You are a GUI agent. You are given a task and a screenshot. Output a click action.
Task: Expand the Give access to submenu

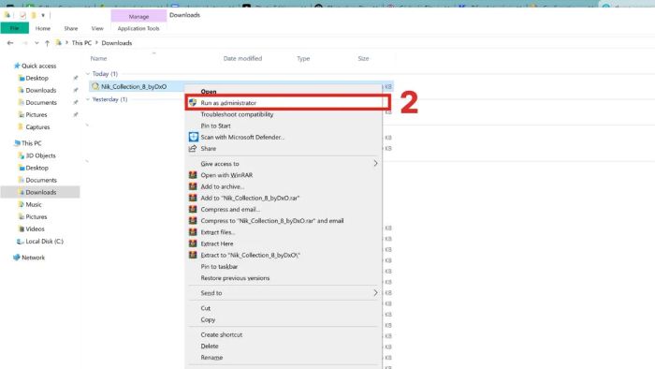[x=284, y=164]
